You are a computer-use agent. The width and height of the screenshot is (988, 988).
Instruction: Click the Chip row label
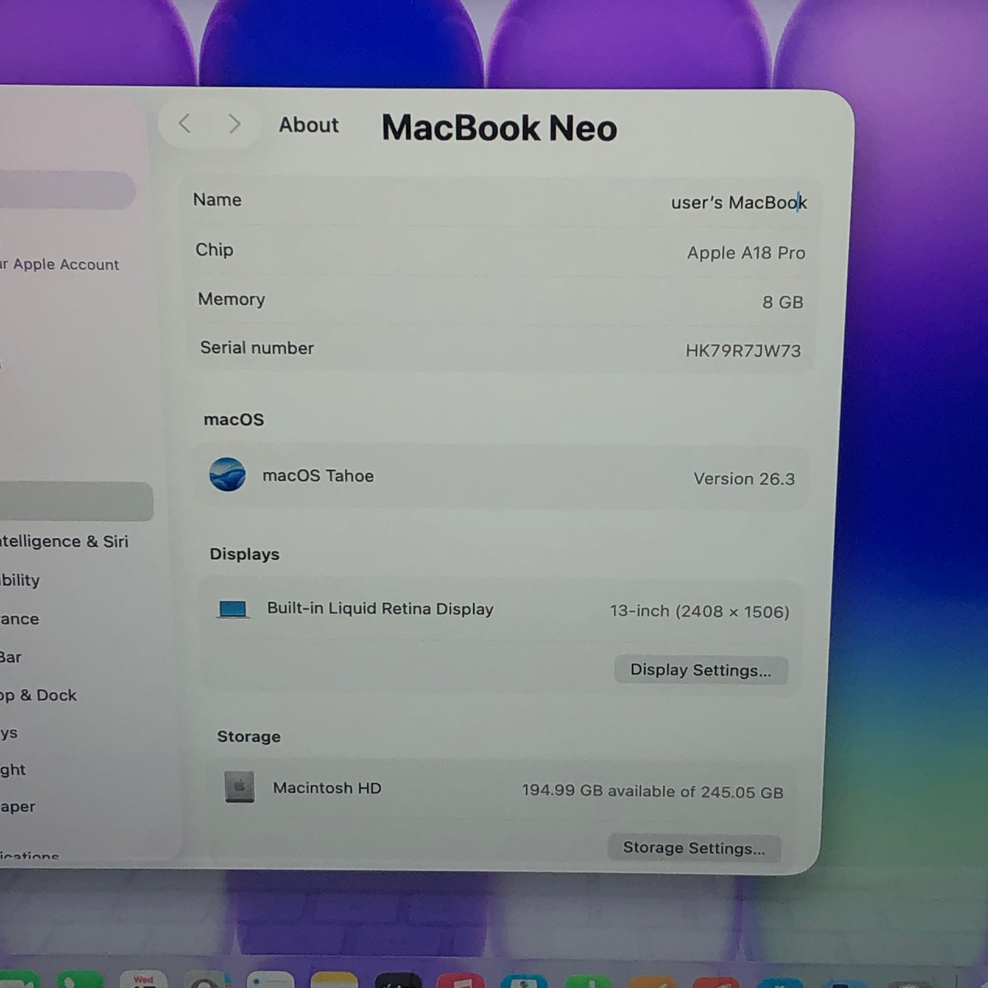click(214, 250)
